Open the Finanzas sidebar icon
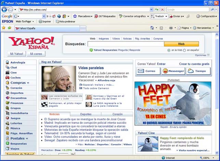The width and height of the screenshot is (220, 161). tap(7, 103)
